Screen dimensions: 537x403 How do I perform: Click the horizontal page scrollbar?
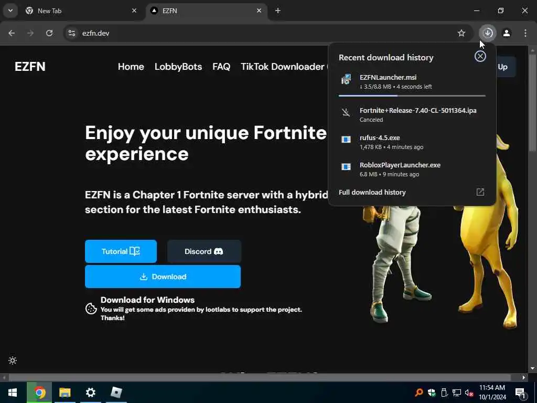pos(260,377)
